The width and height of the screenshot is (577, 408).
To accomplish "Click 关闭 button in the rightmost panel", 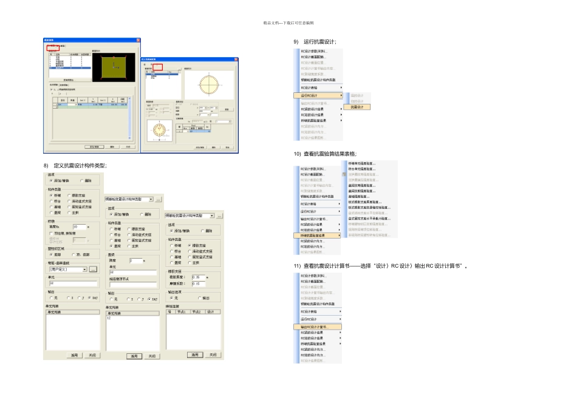I will (x=212, y=355).
